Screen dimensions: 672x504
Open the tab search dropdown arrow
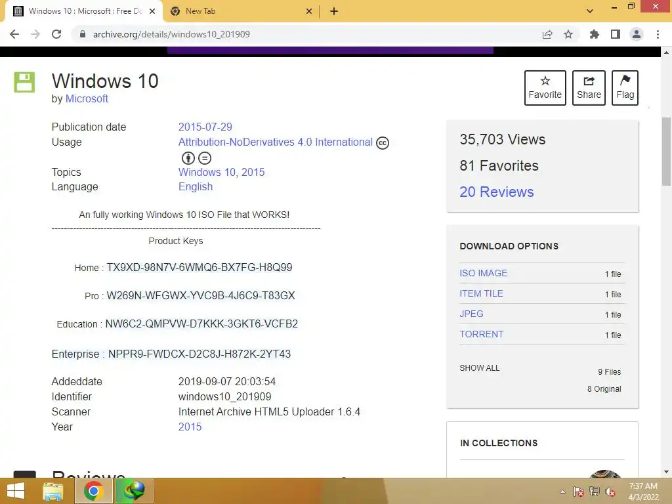pyautogui.click(x=590, y=11)
